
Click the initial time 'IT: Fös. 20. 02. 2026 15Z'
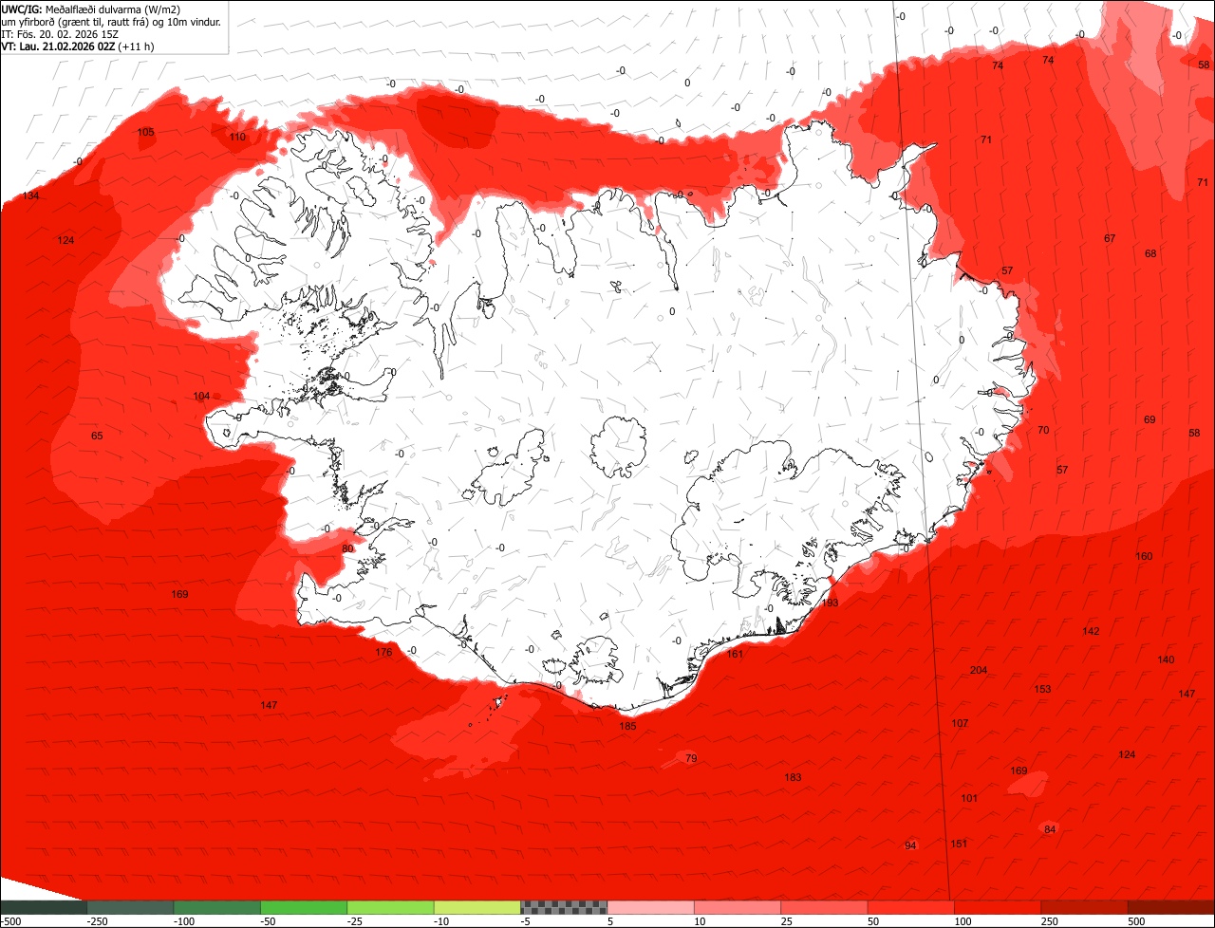click(59, 34)
